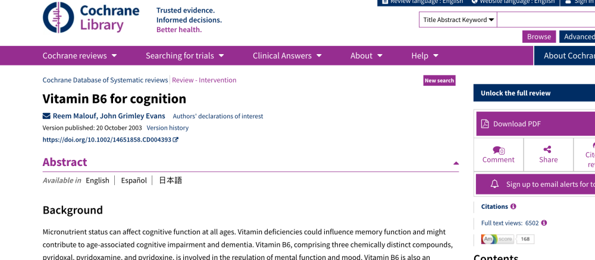Expand the Searching for trials menu
The image size is (595, 260).
coord(185,56)
